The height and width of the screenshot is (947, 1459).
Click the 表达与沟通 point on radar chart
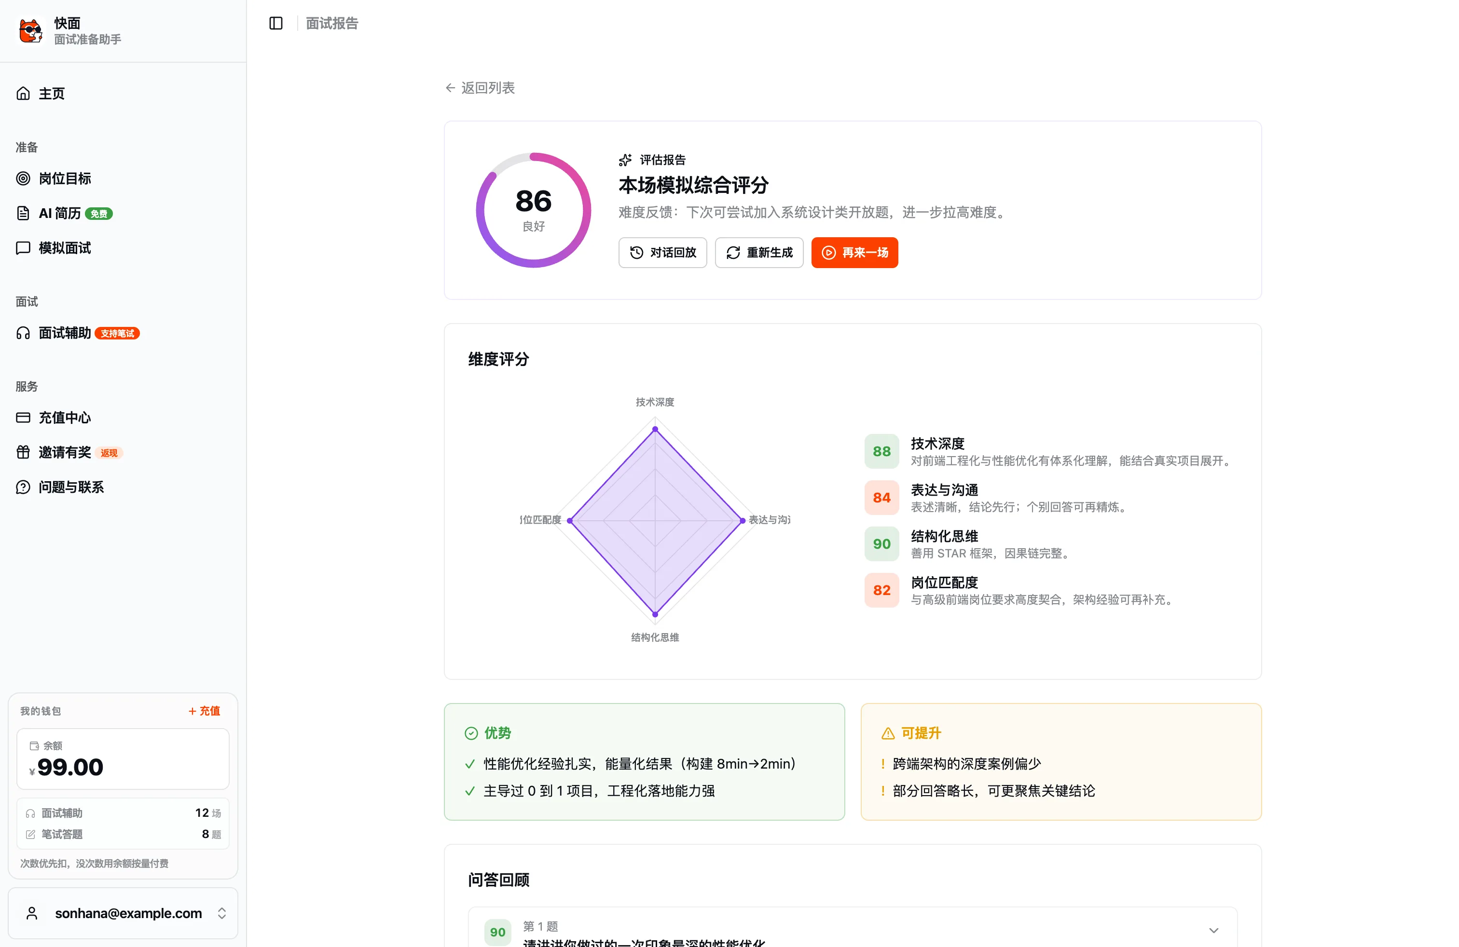[x=743, y=521]
